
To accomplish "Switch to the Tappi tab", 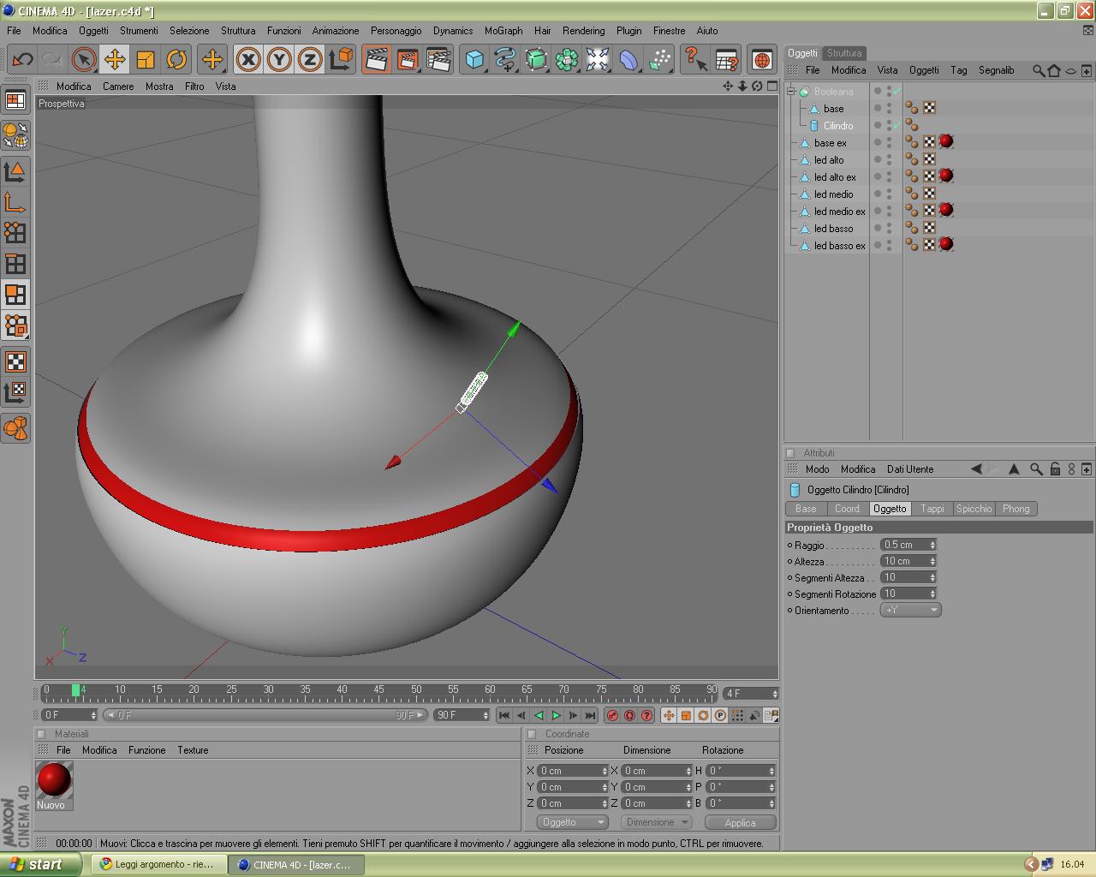I will coord(932,509).
